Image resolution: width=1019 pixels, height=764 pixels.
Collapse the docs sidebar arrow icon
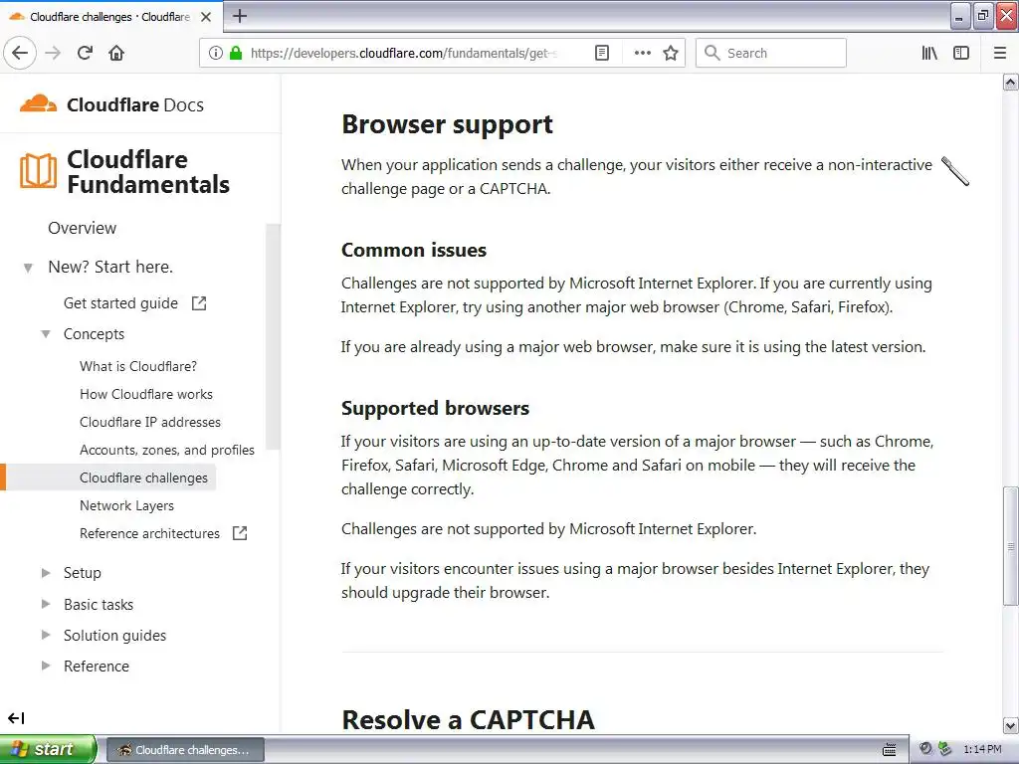pos(16,718)
